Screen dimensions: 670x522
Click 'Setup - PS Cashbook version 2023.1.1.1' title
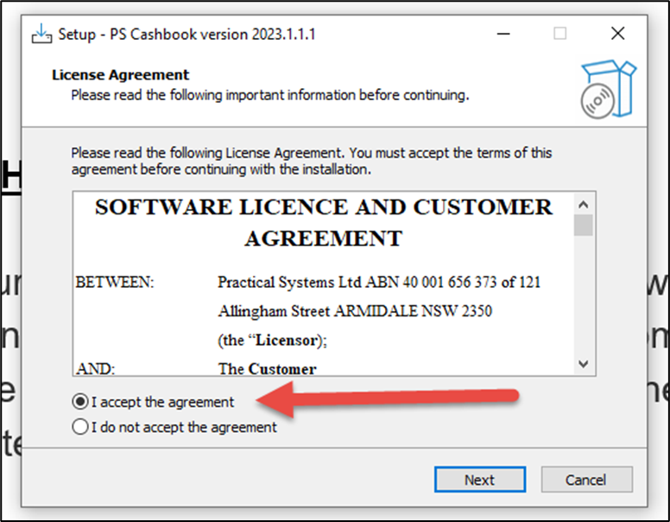click(186, 35)
